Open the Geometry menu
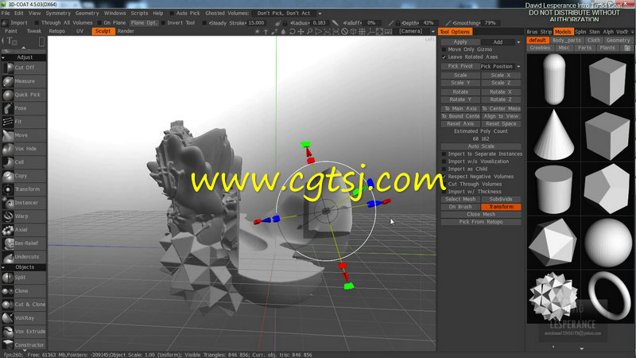Viewport: 636px width, 358px height. [87, 14]
